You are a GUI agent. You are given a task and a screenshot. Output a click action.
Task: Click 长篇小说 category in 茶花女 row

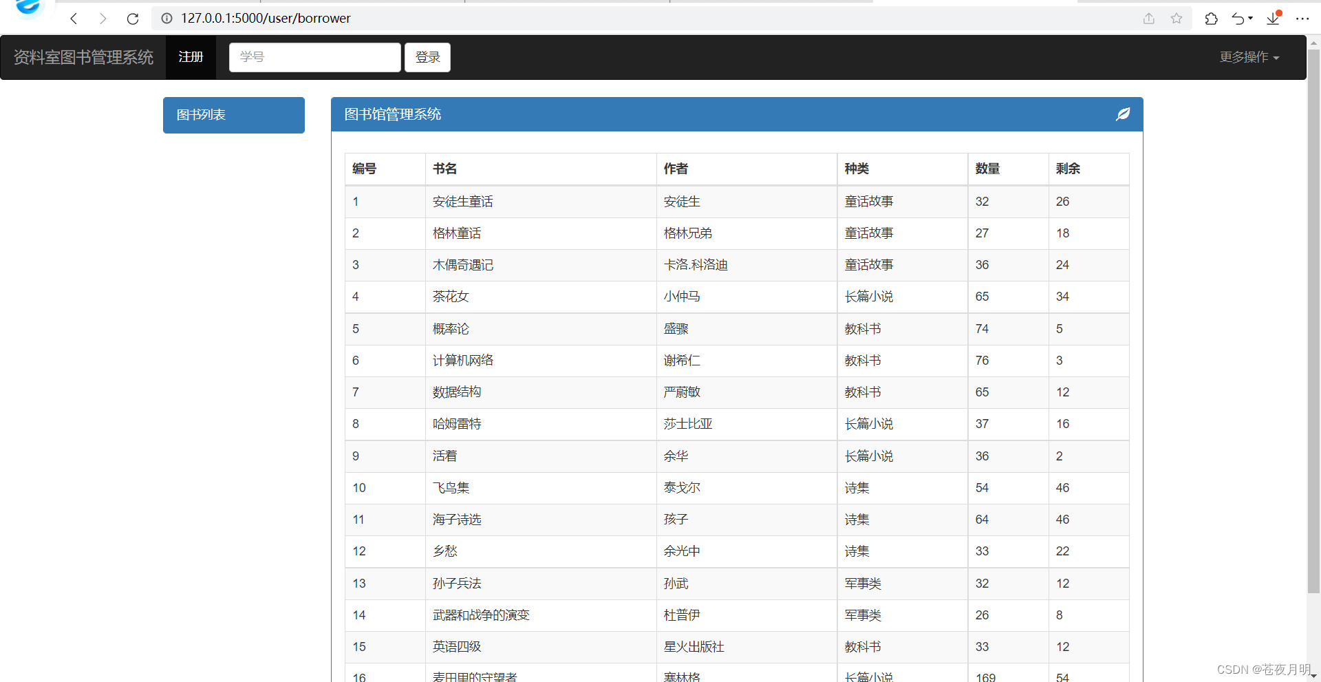(869, 297)
